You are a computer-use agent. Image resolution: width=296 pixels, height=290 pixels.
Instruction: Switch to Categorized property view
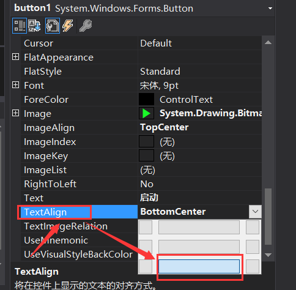tap(20, 26)
